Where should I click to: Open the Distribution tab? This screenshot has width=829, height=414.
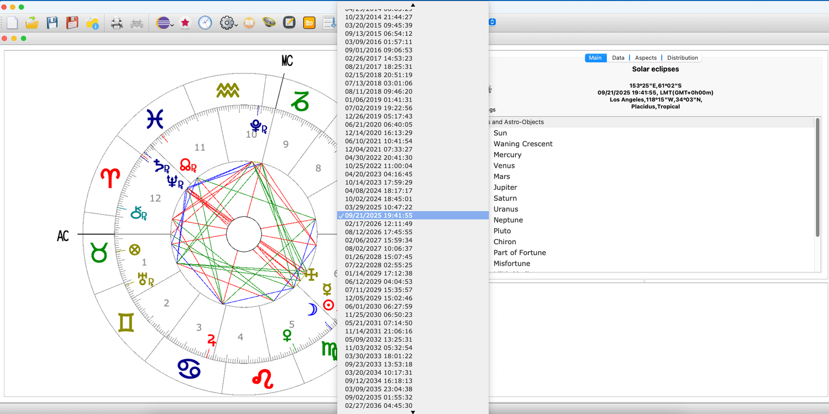(x=683, y=58)
